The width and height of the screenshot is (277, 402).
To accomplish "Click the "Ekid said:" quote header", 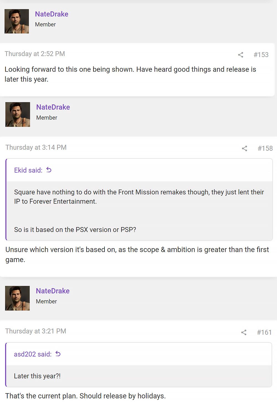I will [x=28, y=170].
